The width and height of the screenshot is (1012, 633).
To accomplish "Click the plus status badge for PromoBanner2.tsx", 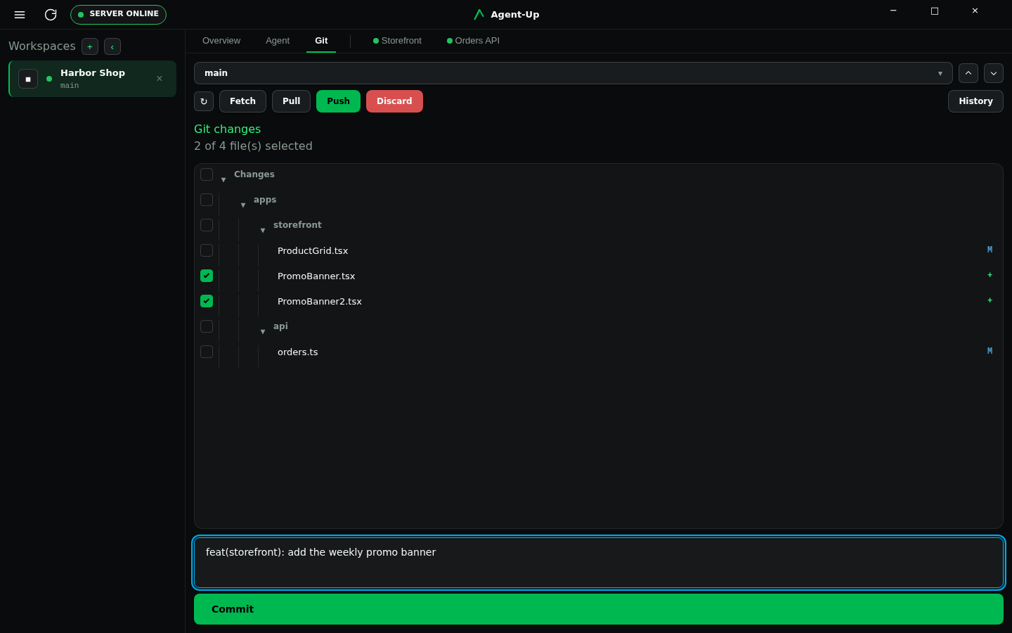I will pos(990,300).
